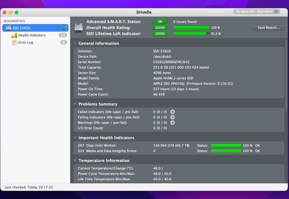Collapse the General Information section

[75, 43]
